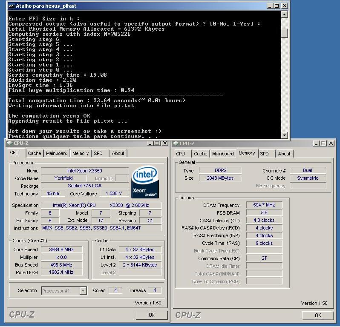
Task: Click the console title 'Atalho para hexus_pifast'
Action: click(46, 6)
